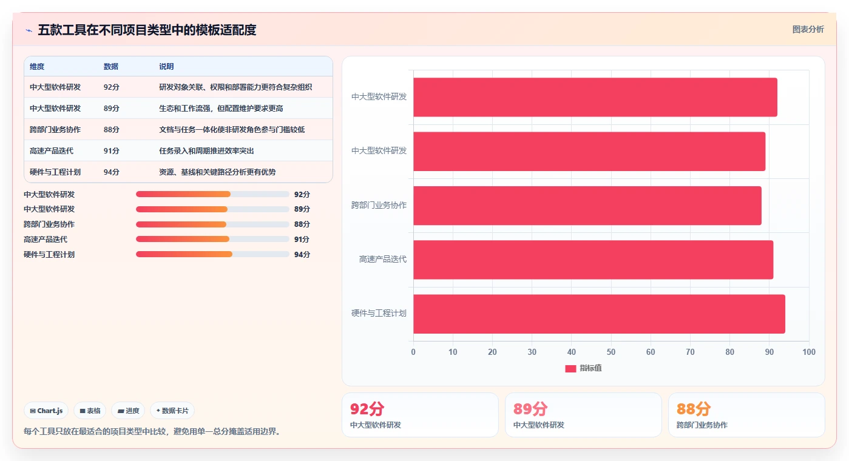Click the title 五款工具在不同项目类型中的模板适配度
The width and height of the screenshot is (849, 461).
click(x=147, y=30)
